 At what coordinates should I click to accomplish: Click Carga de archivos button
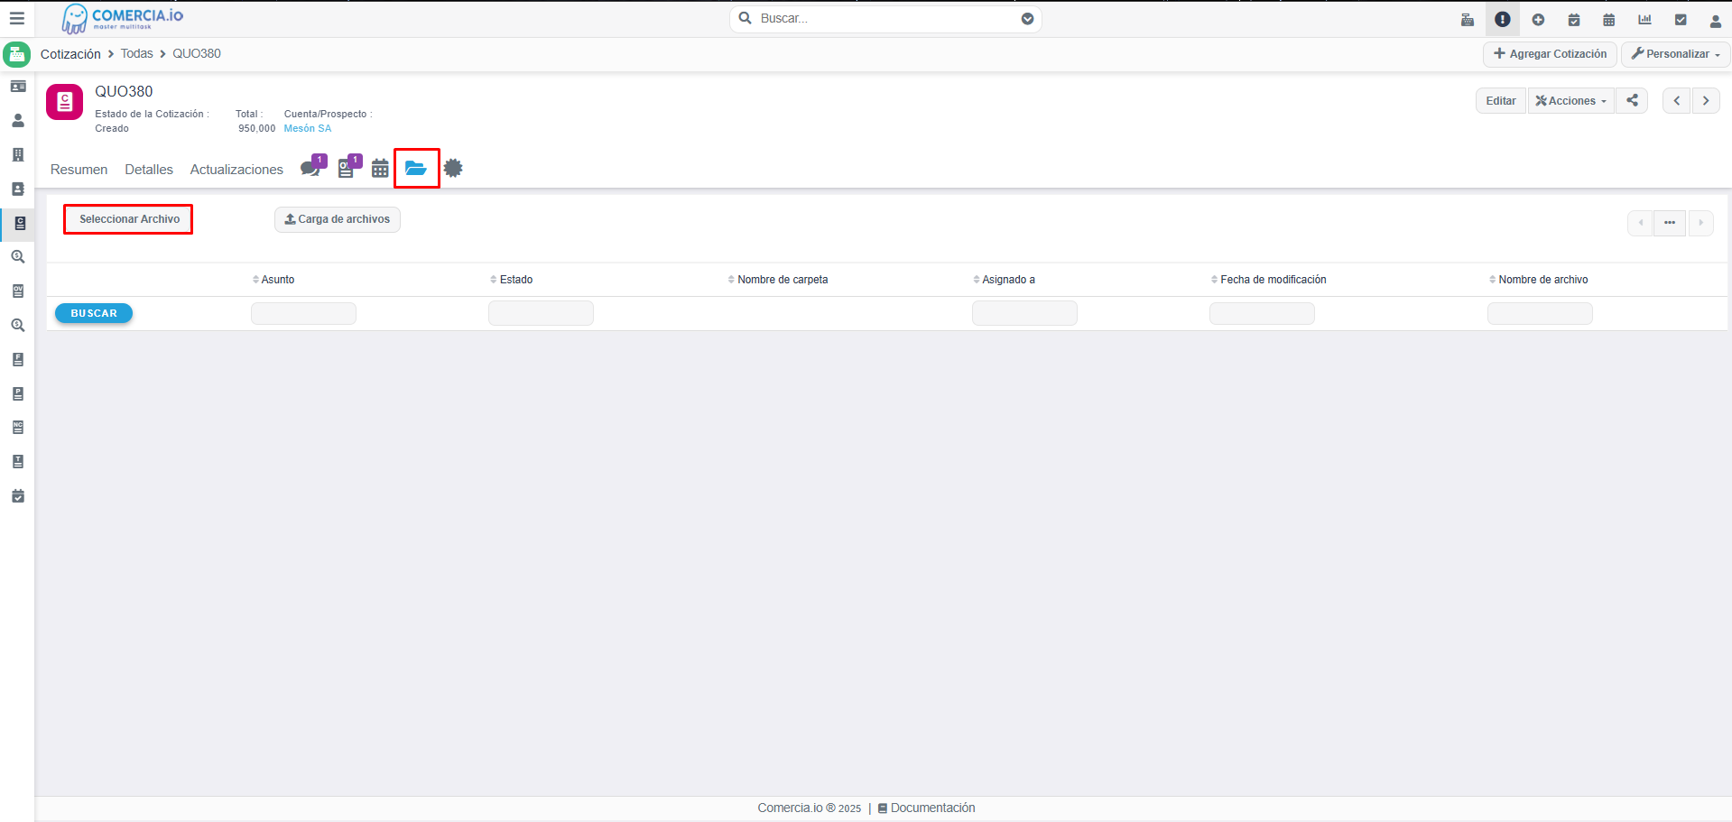pyautogui.click(x=338, y=219)
